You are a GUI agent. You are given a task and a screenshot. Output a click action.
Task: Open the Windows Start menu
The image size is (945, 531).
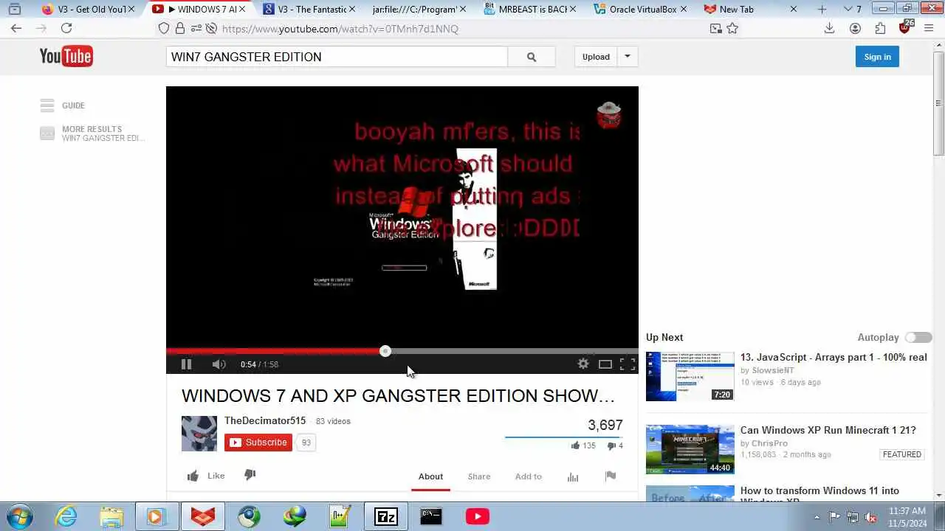[x=20, y=516]
